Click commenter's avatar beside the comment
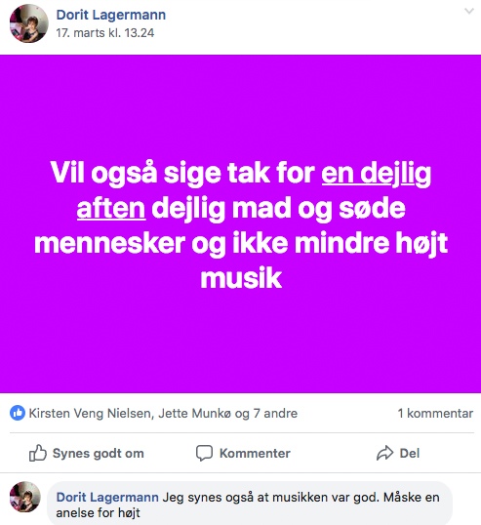Viewport: 481px width, 525px height. point(25,497)
